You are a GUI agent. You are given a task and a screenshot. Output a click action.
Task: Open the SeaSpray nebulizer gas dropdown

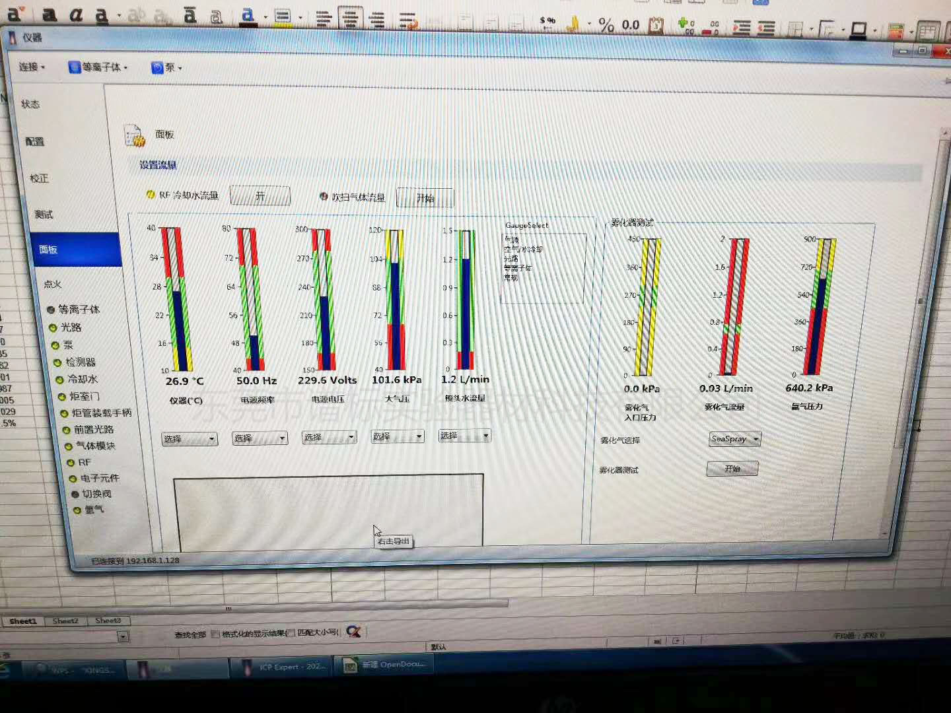coord(734,439)
